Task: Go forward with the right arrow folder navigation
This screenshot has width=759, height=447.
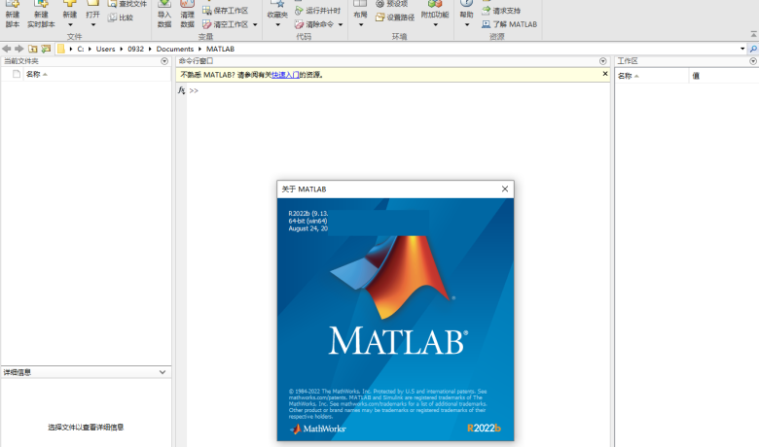Action: 18,49
